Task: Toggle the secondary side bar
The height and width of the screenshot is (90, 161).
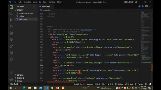Action: click(x=132, y=2)
